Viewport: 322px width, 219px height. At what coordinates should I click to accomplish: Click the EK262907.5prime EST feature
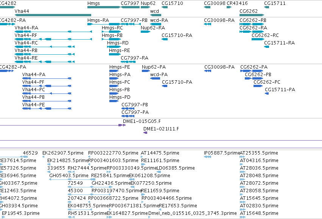pyautogui.click(x=44, y=157)
